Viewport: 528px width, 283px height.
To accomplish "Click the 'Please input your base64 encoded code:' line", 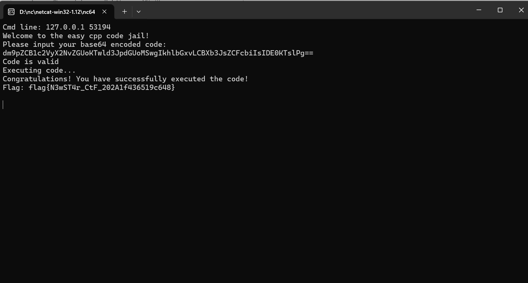I will [x=84, y=44].
